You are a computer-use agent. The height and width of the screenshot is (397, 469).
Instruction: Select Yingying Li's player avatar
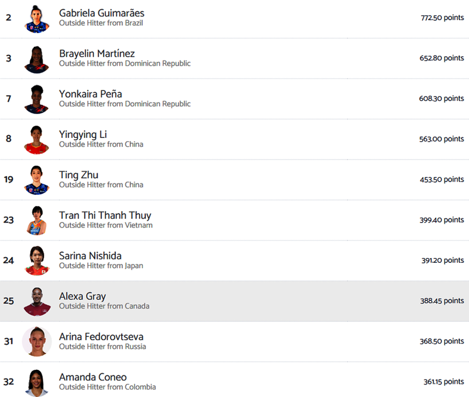37,139
